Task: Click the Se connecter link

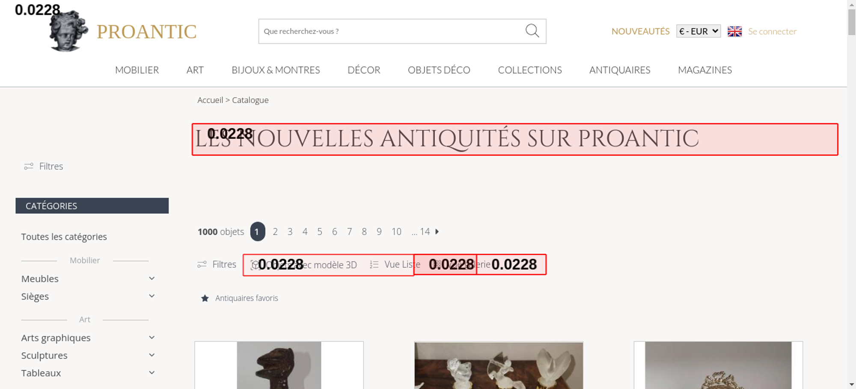Action: 772,31
